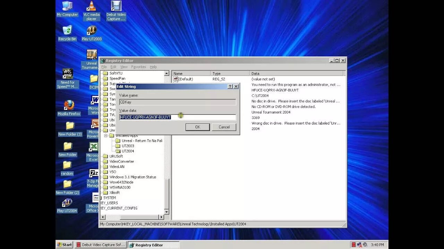The height and width of the screenshot is (249, 444).
Task: Select the VideoLAN registry key
Action: [x=117, y=167]
